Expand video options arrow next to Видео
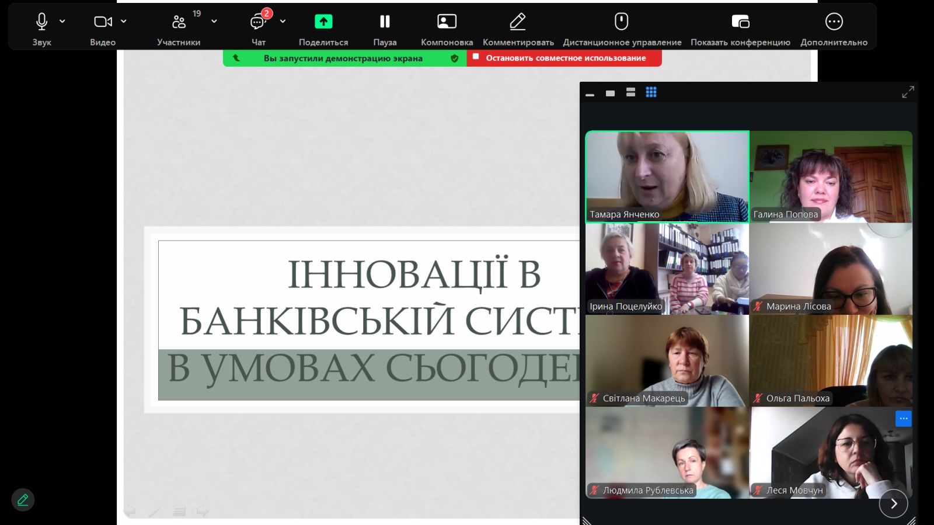 tap(124, 21)
